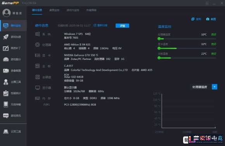Click the main hard disk icon
Image resolution: width=225 pixels, height=146 pixels.
38,77
